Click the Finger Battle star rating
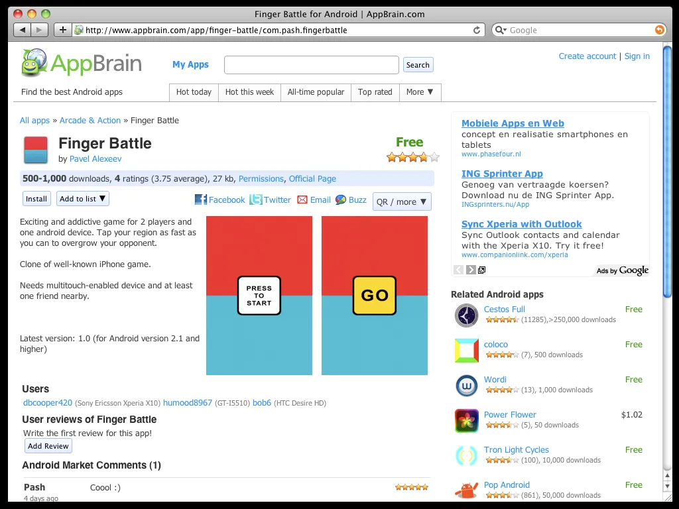 [413, 157]
